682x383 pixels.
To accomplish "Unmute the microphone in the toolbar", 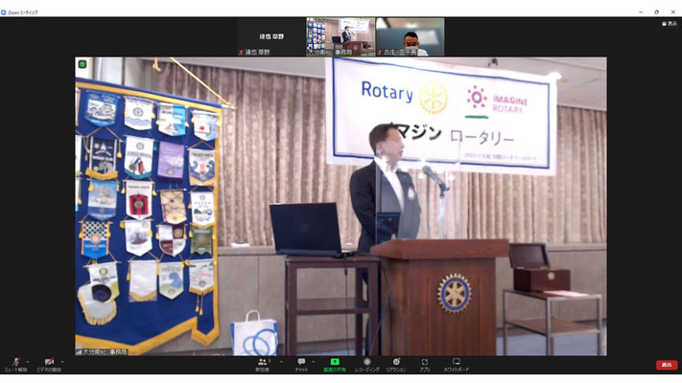I will 16,364.
